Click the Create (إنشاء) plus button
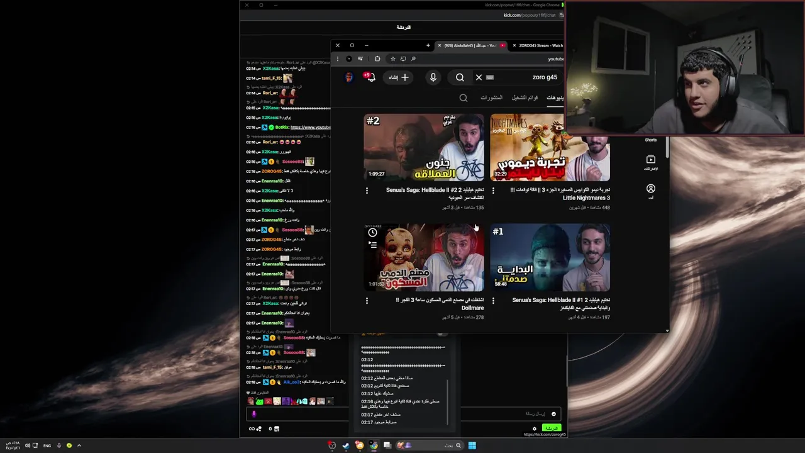Viewport: 805px width, 453px height. tap(399, 77)
